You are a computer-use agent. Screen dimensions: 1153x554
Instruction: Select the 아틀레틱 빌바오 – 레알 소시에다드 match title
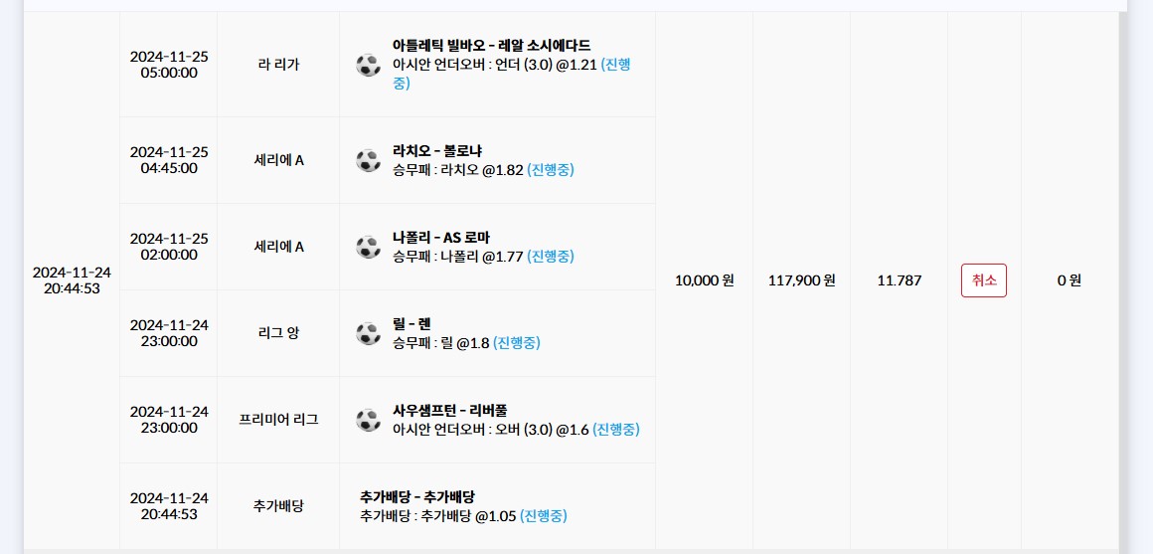491,46
